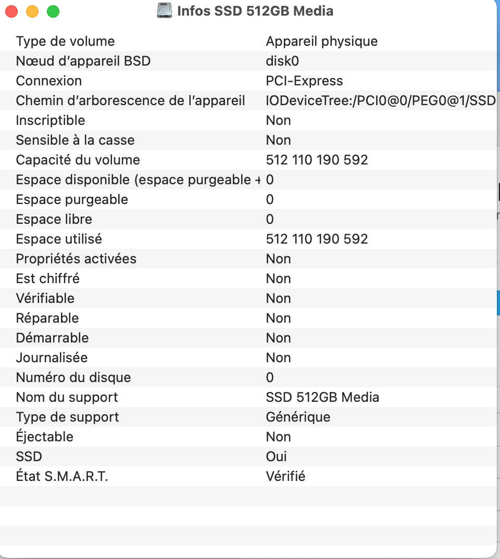Viewport: 500px width, 559px height.
Task: Select the "Générique" support type value
Action: 298,417
